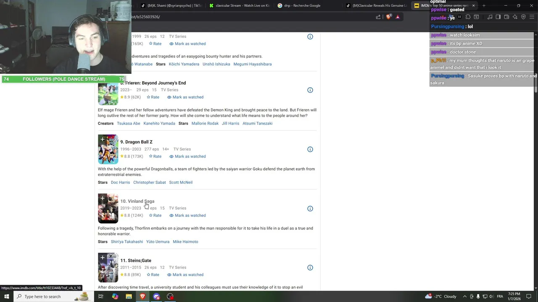Image resolution: width=538 pixels, height=302 pixels.
Task: Switch to dnp Recherche Google tab
Action: (308, 5)
